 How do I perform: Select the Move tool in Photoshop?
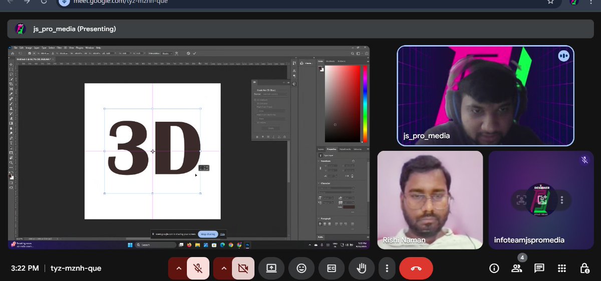pos(11,64)
